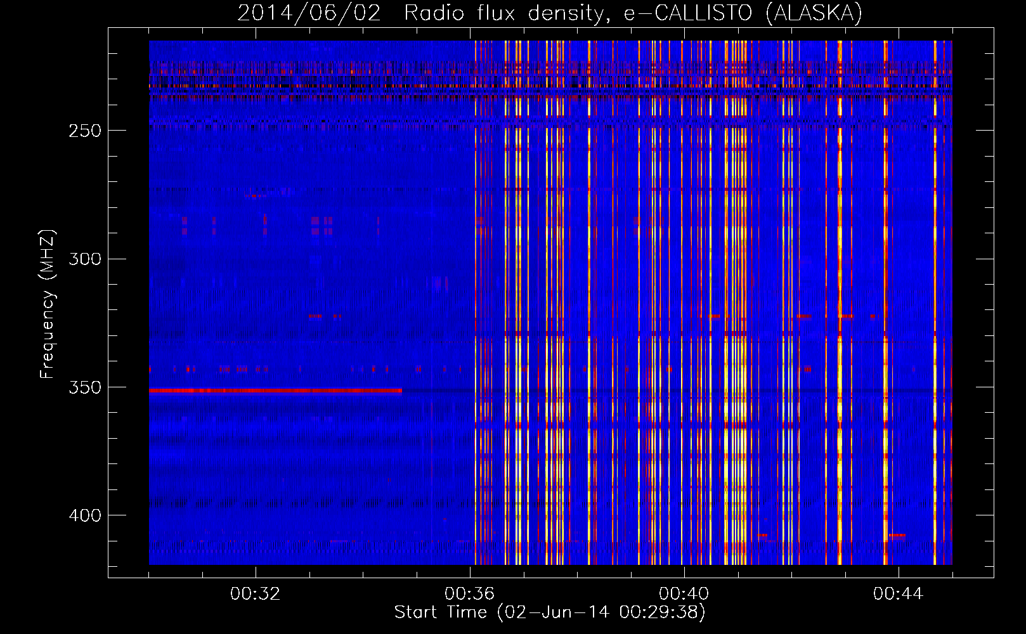1026x634 pixels.
Task: Click the 00:36 time tick label
Action: click(470, 594)
